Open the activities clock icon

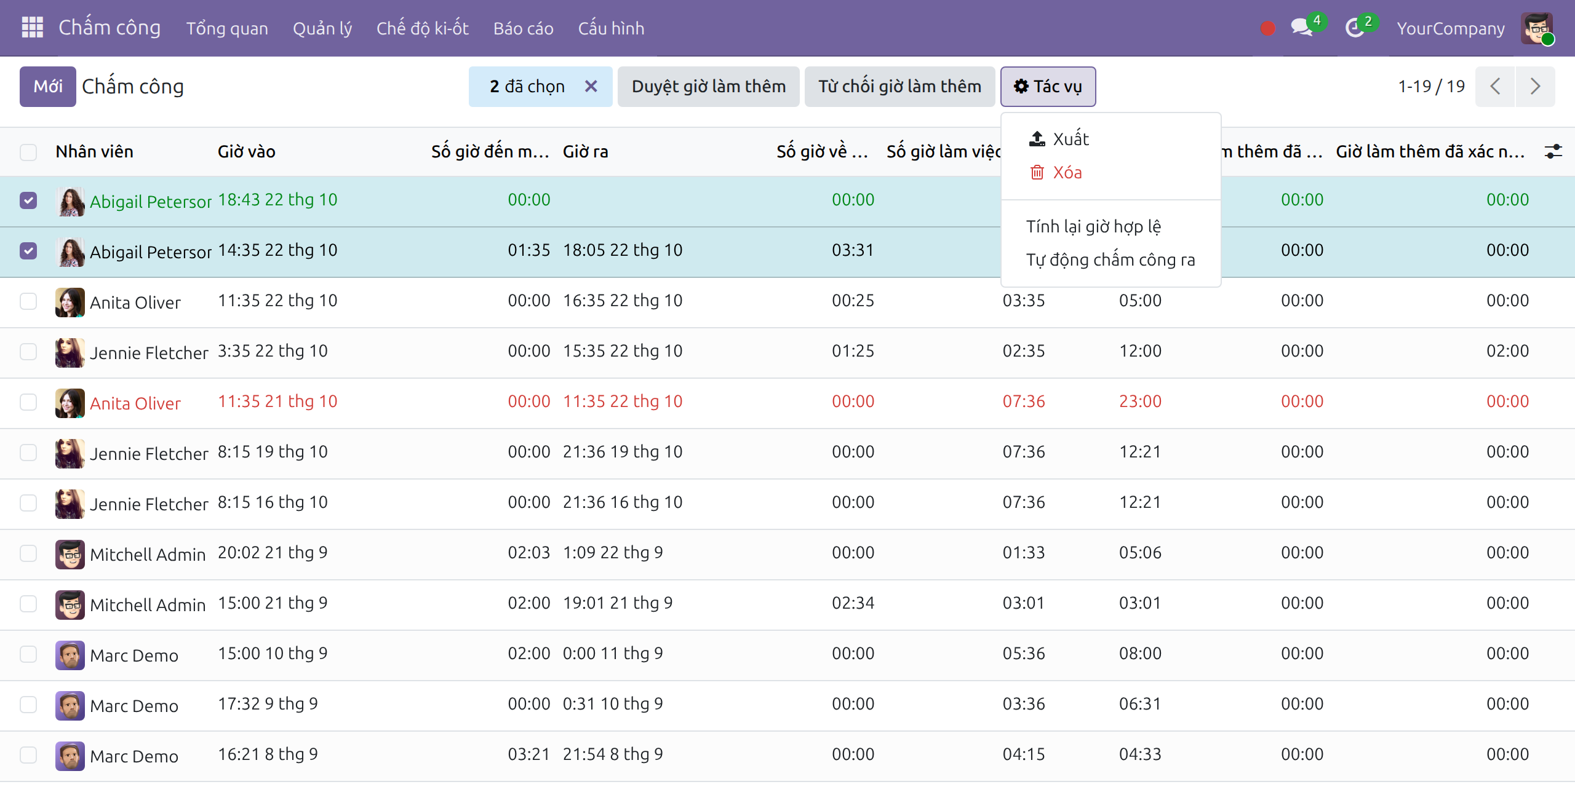[1354, 28]
